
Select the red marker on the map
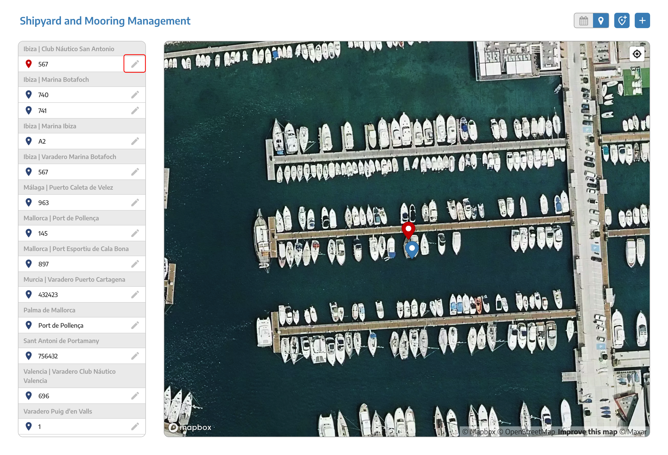click(x=408, y=230)
